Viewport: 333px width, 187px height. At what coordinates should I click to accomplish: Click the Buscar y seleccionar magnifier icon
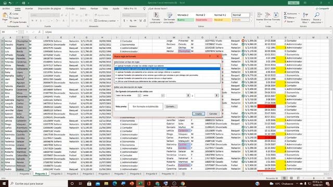coord(317,15)
